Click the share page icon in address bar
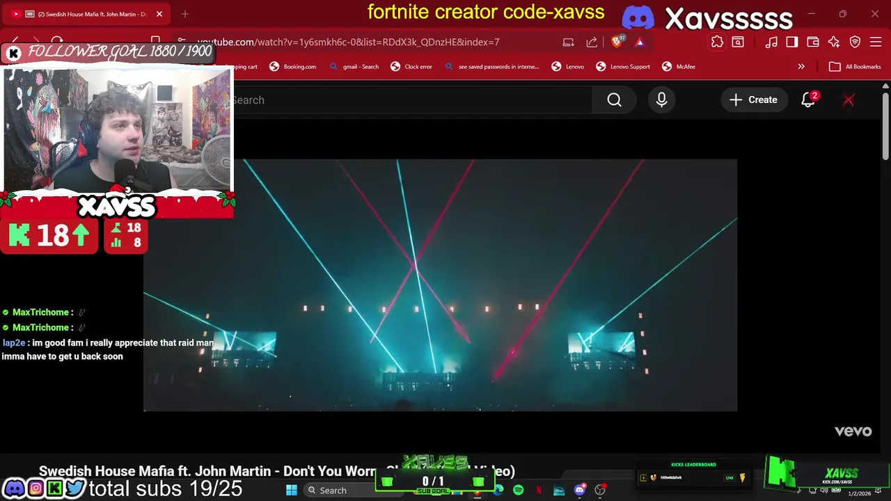This screenshot has height=501, width=891. point(592,42)
